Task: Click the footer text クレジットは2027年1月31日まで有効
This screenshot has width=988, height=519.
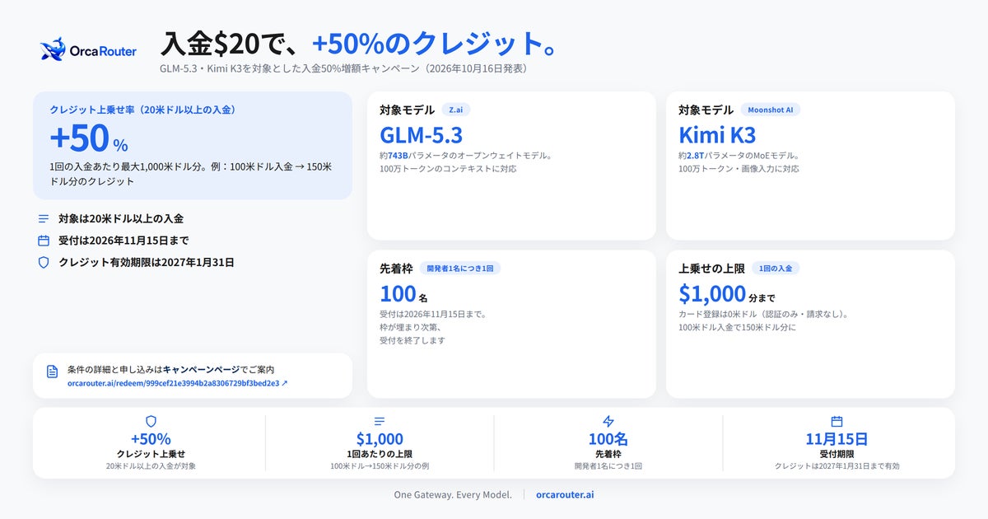Action: (x=837, y=466)
